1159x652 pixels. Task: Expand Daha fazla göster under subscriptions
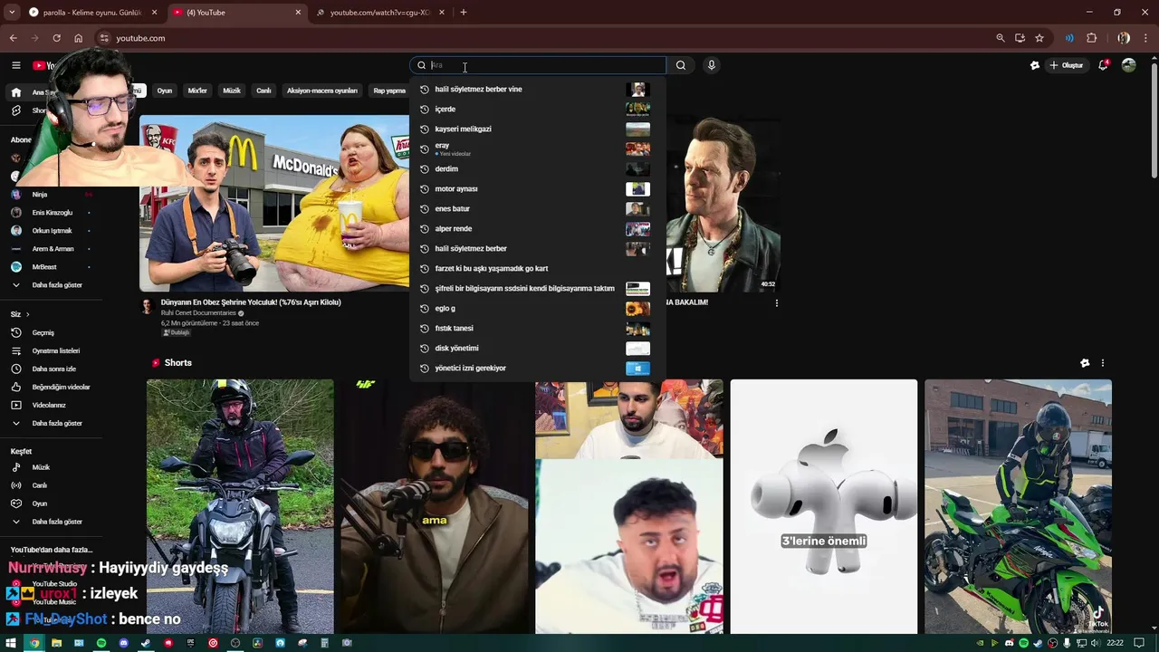[x=56, y=285]
